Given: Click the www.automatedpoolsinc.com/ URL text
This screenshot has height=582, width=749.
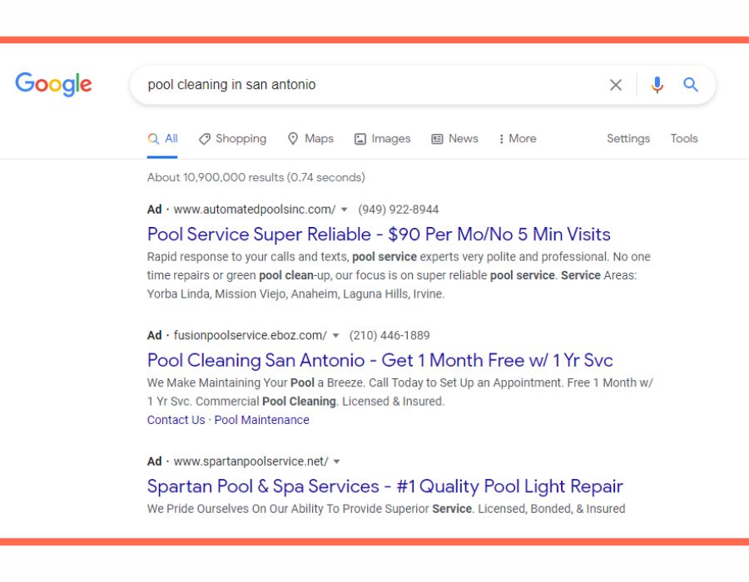Looking at the screenshot, I should tap(255, 210).
